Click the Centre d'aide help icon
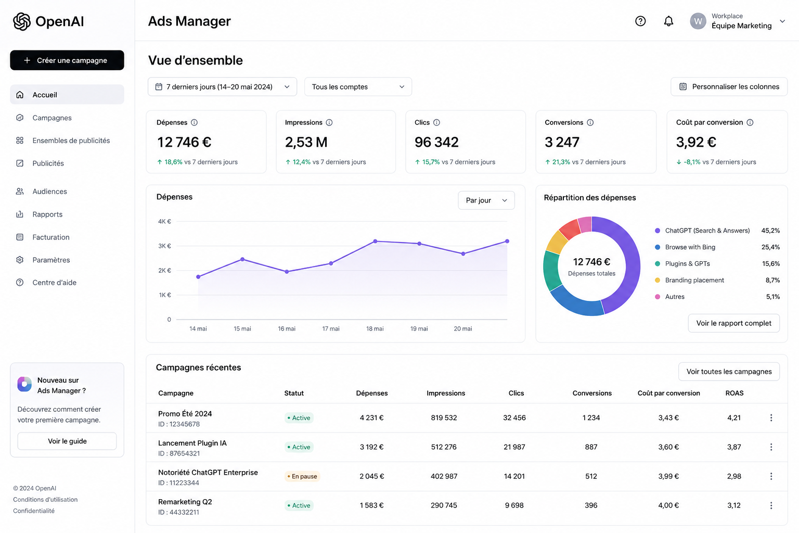 pos(20,283)
